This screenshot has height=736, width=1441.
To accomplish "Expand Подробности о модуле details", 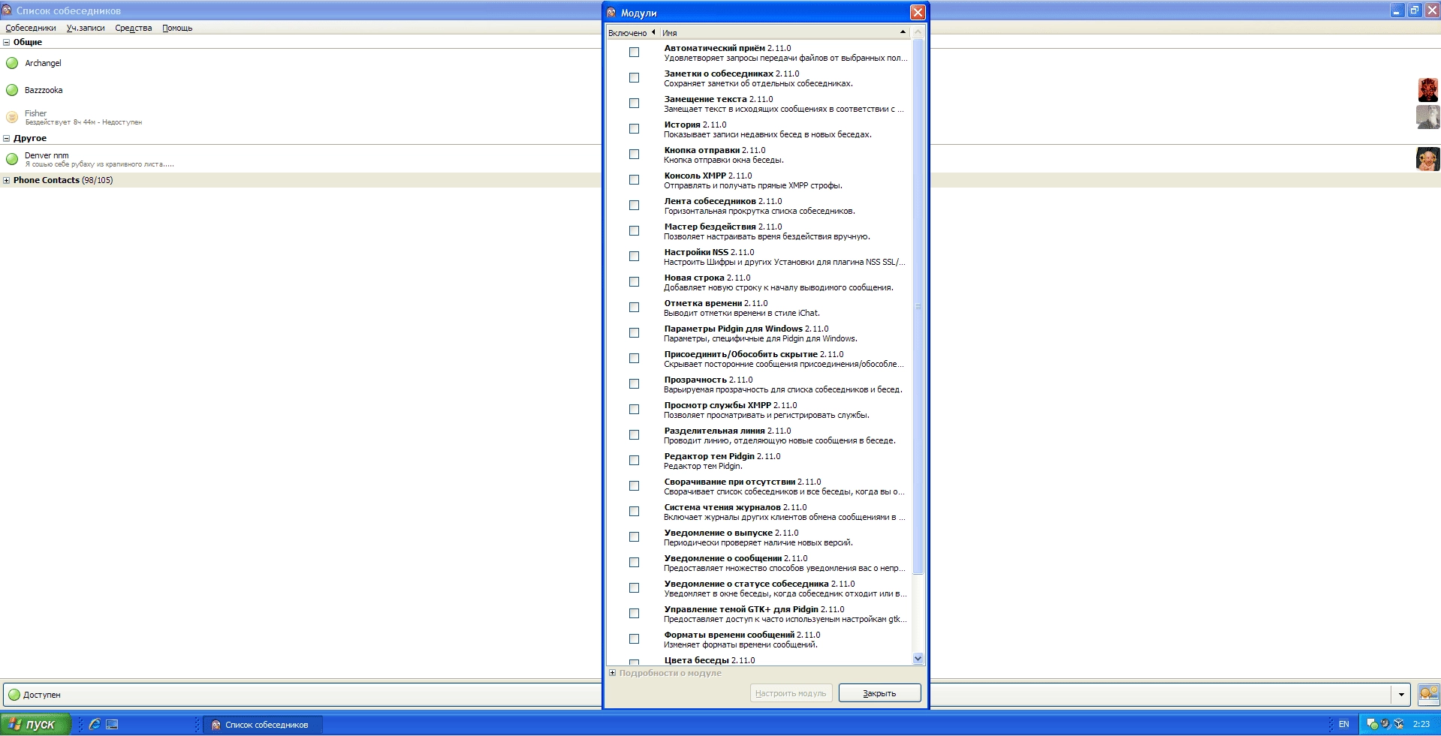I will pos(613,673).
